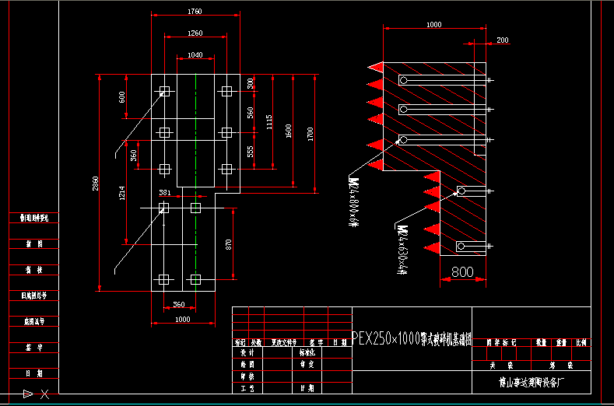
Task: Select the 300 dimension text
Action: 250,82
